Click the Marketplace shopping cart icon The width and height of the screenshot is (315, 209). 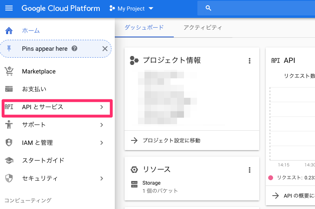9,71
